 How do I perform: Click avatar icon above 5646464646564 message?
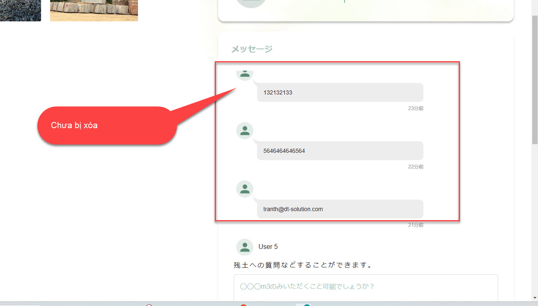(x=245, y=131)
